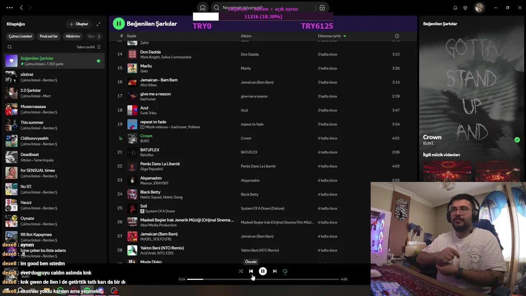Search within the library with magnifier
Screen dimensions: 526x296
[9, 47]
